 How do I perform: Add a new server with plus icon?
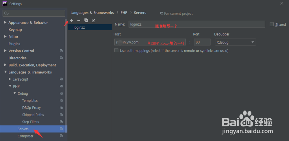coord(71,20)
